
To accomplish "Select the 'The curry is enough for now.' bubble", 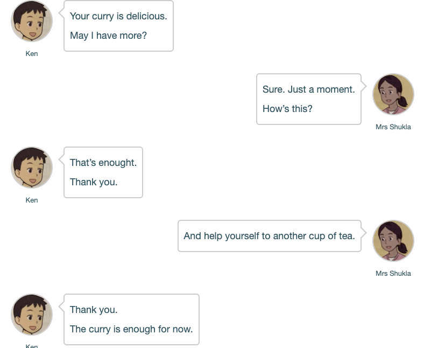I will (131, 319).
